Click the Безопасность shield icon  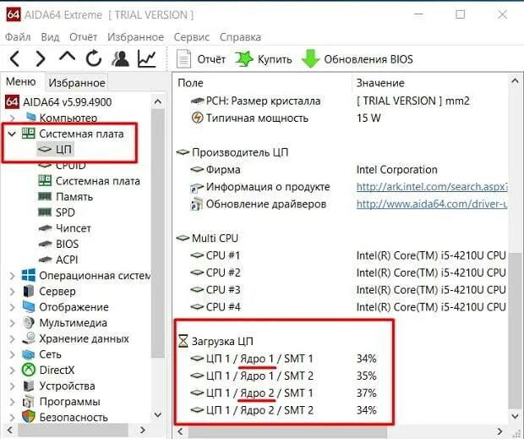pos(29,417)
